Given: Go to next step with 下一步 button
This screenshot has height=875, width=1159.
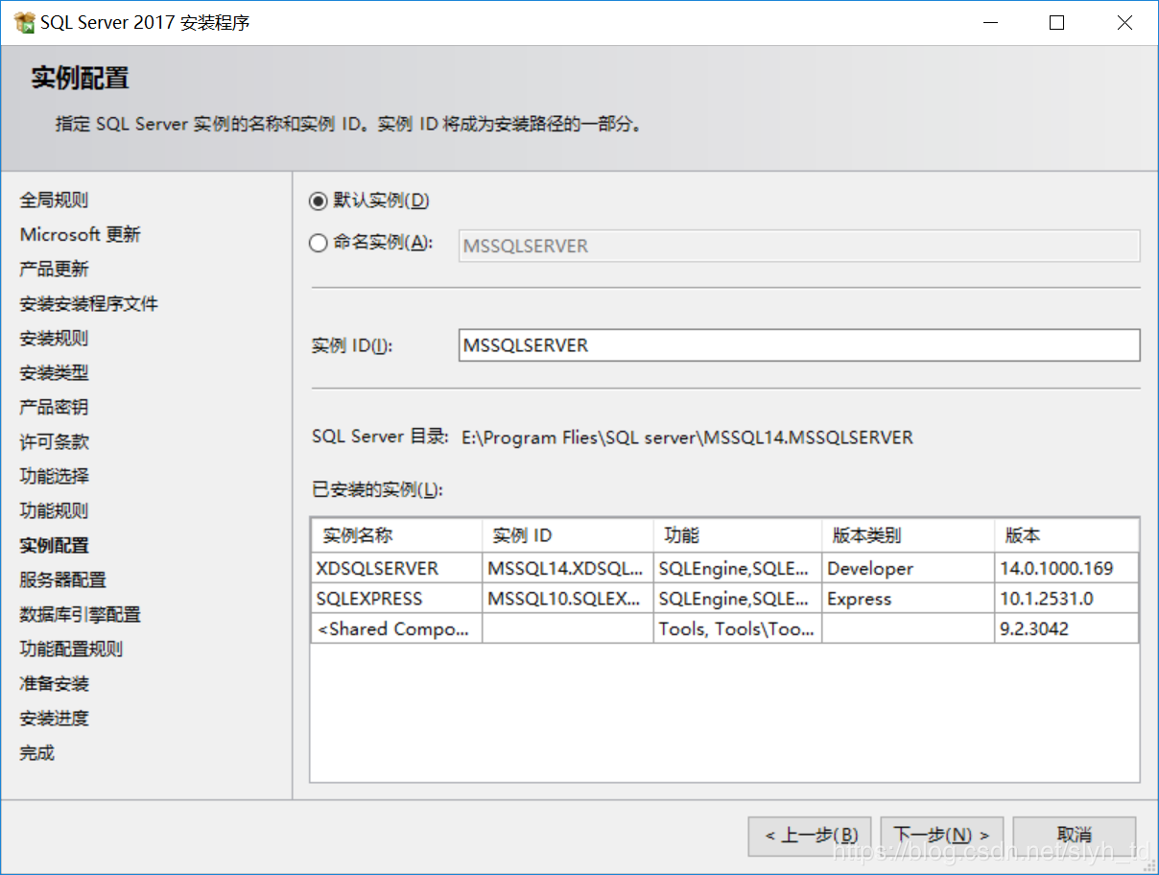Looking at the screenshot, I should pyautogui.click(x=942, y=836).
